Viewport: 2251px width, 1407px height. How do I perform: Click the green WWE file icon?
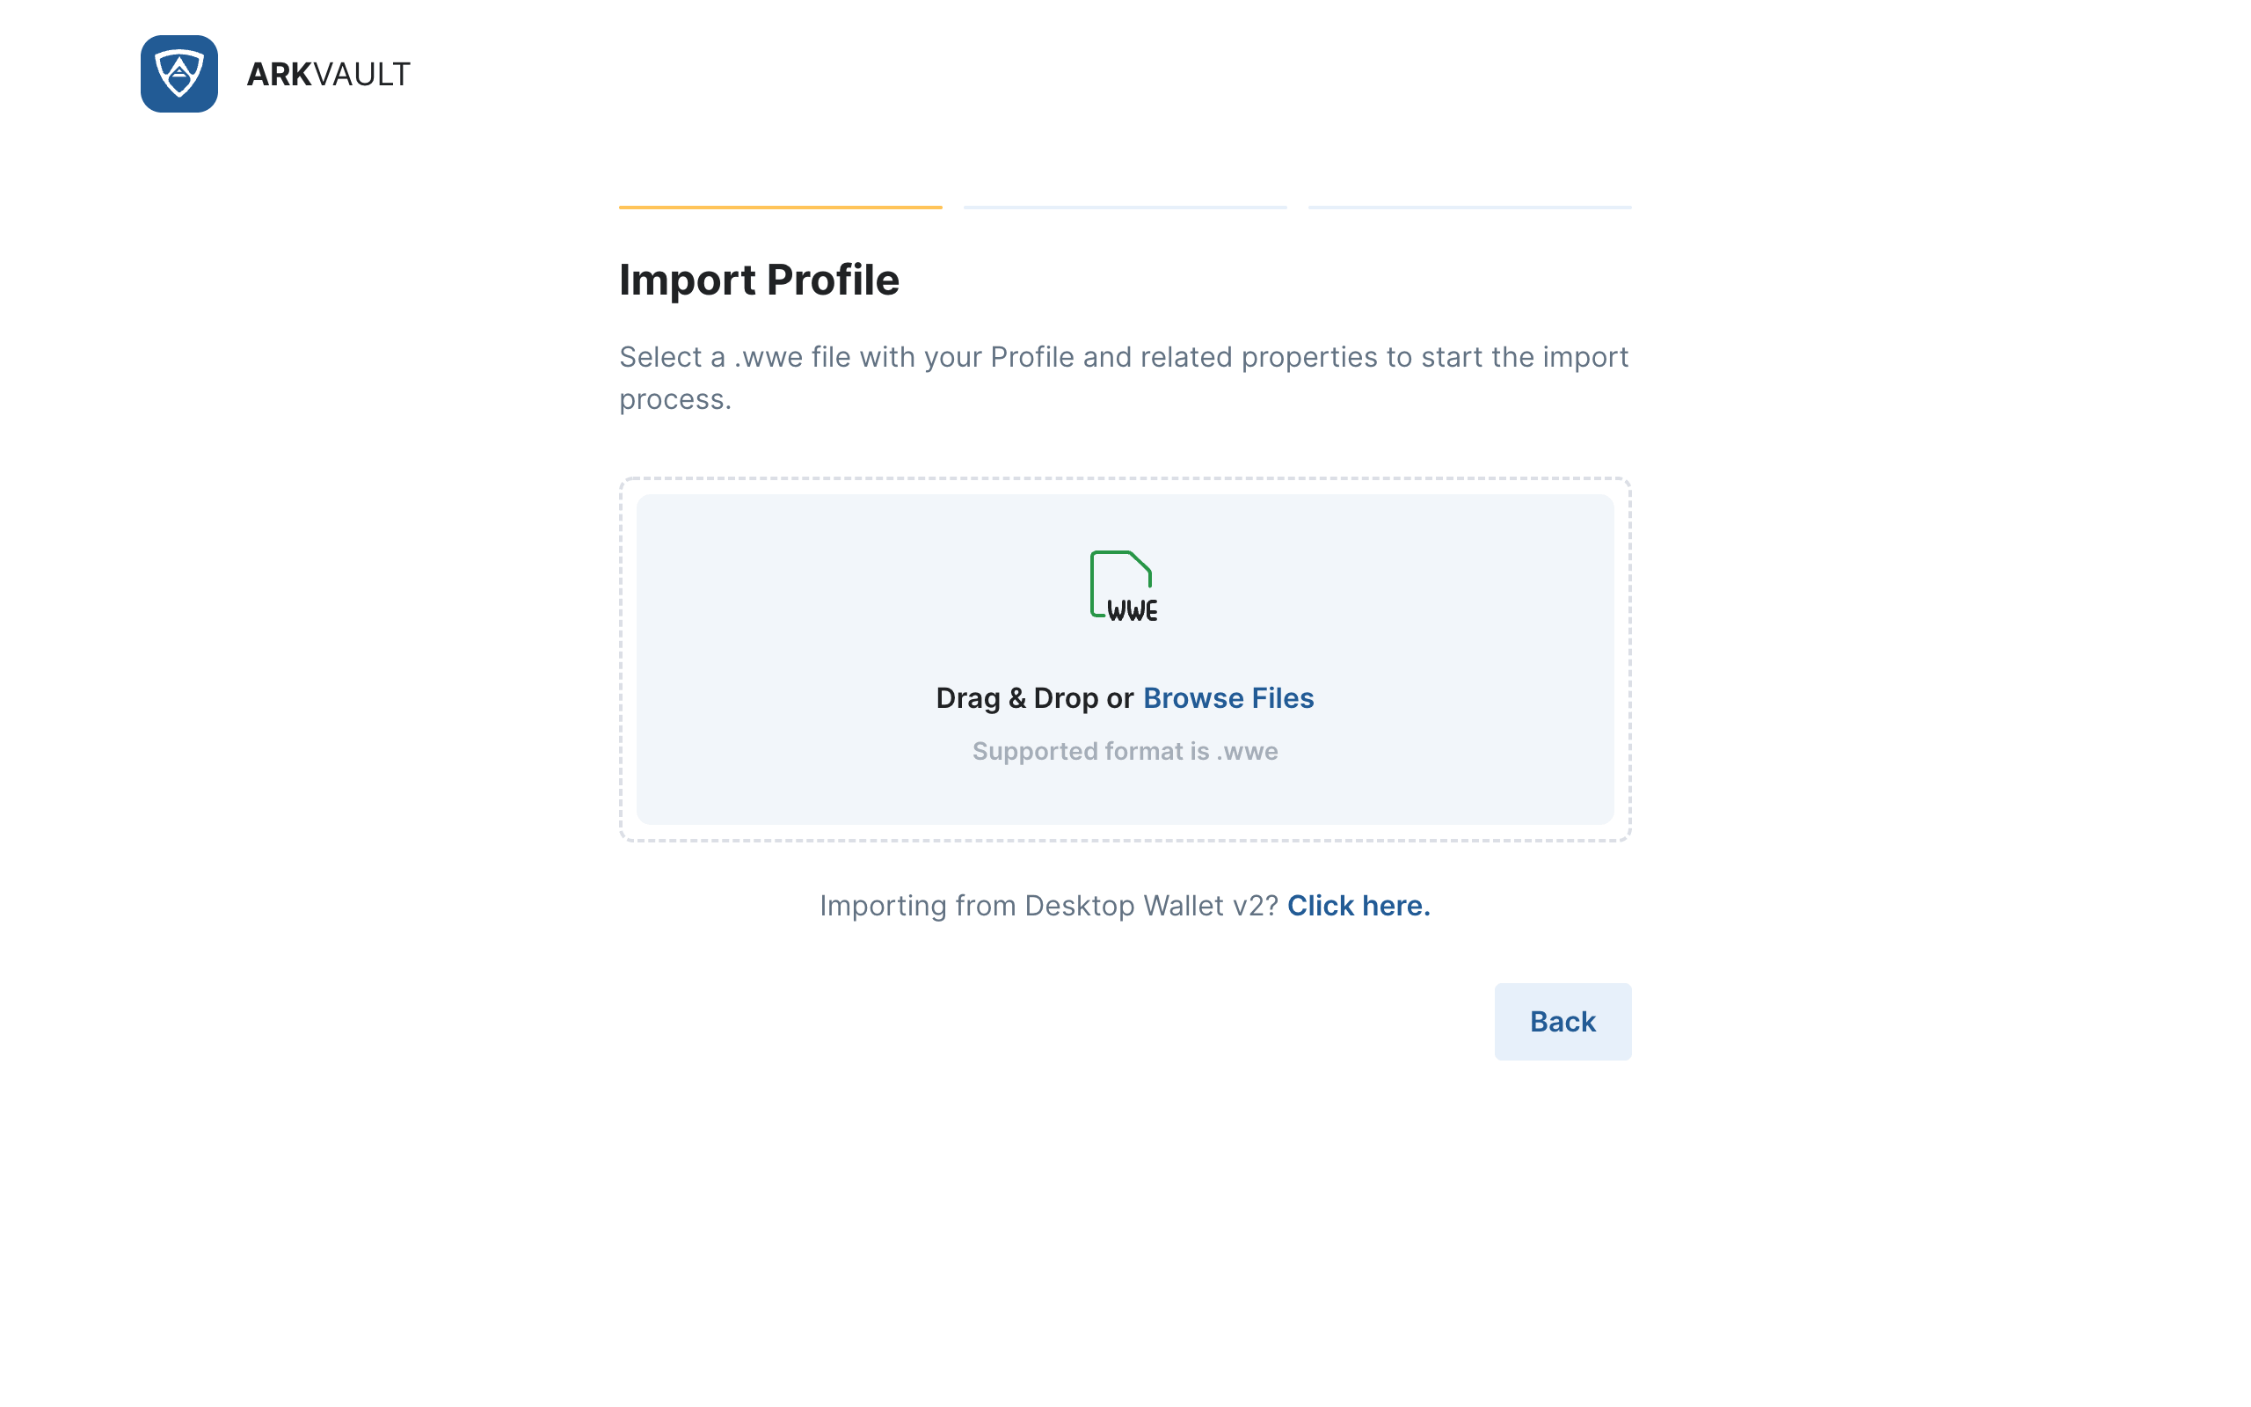click(1124, 586)
